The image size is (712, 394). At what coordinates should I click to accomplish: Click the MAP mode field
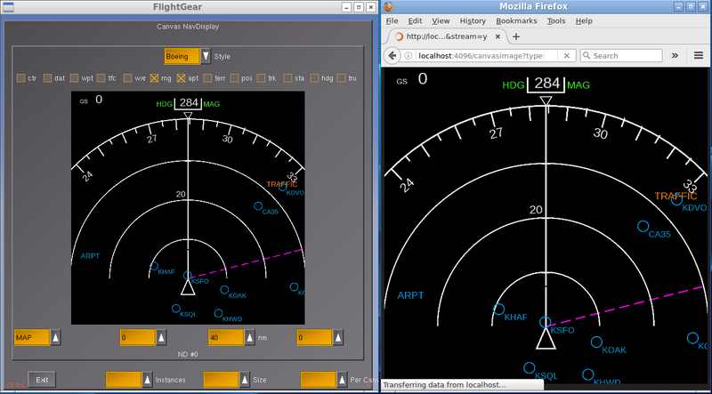point(32,338)
